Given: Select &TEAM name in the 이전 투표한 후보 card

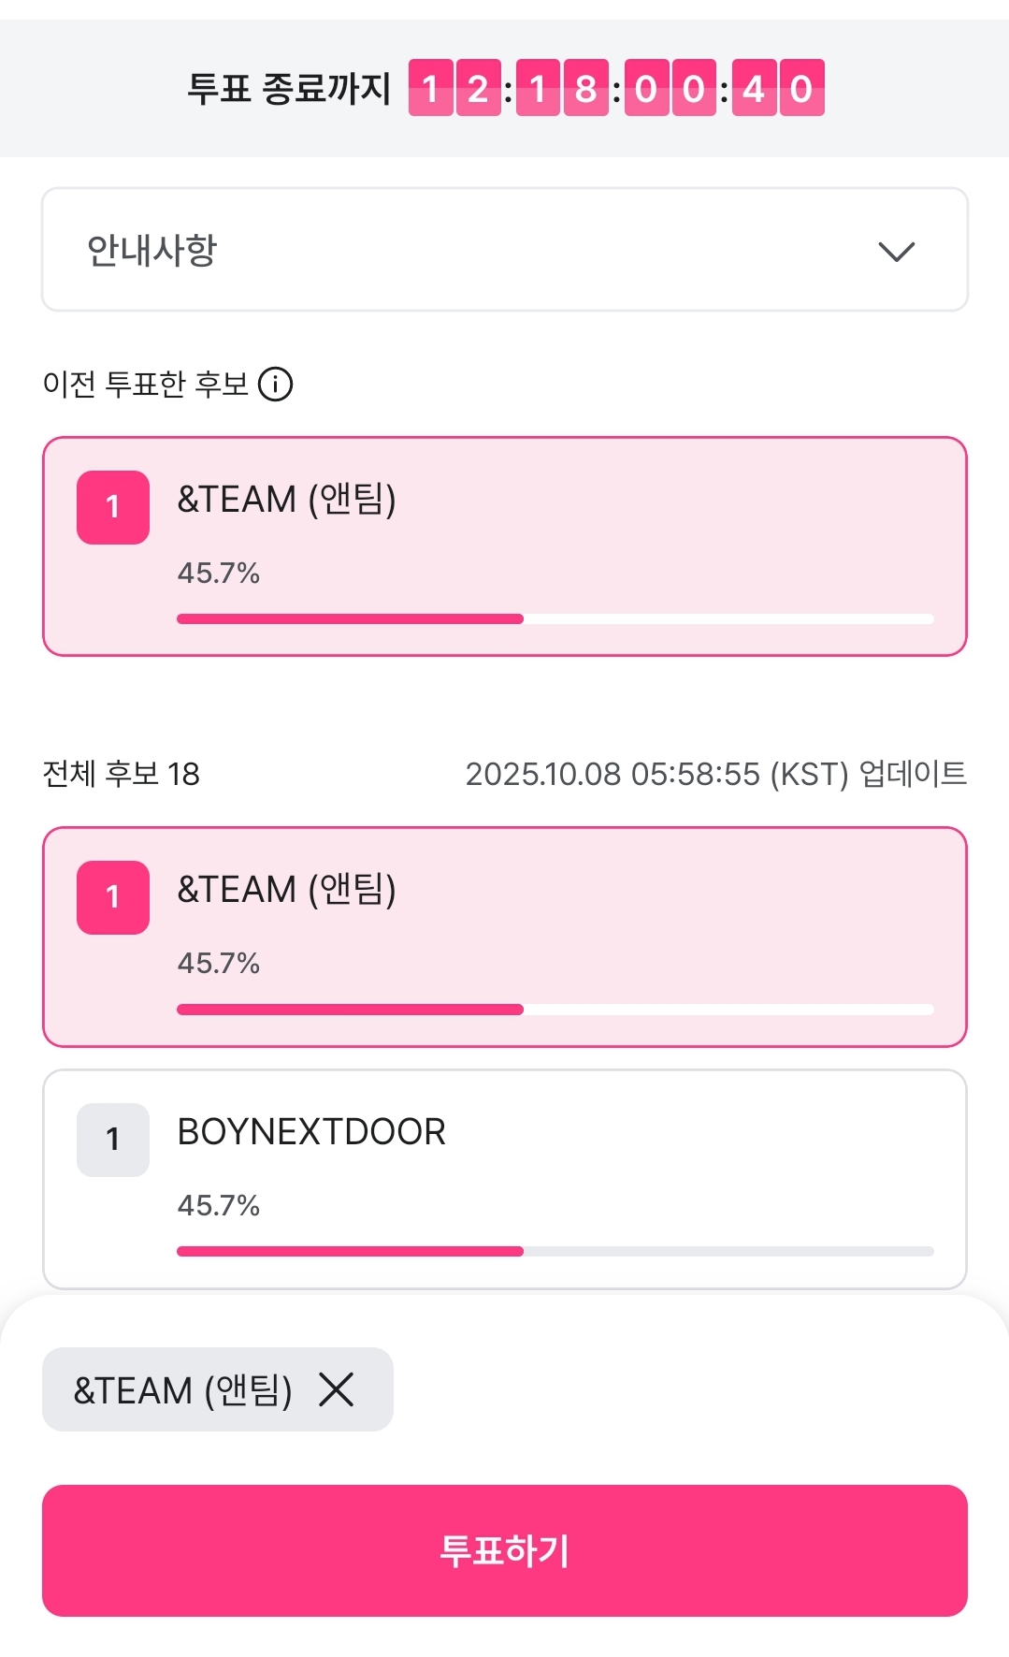Looking at the screenshot, I should click(x=287, y=499).
